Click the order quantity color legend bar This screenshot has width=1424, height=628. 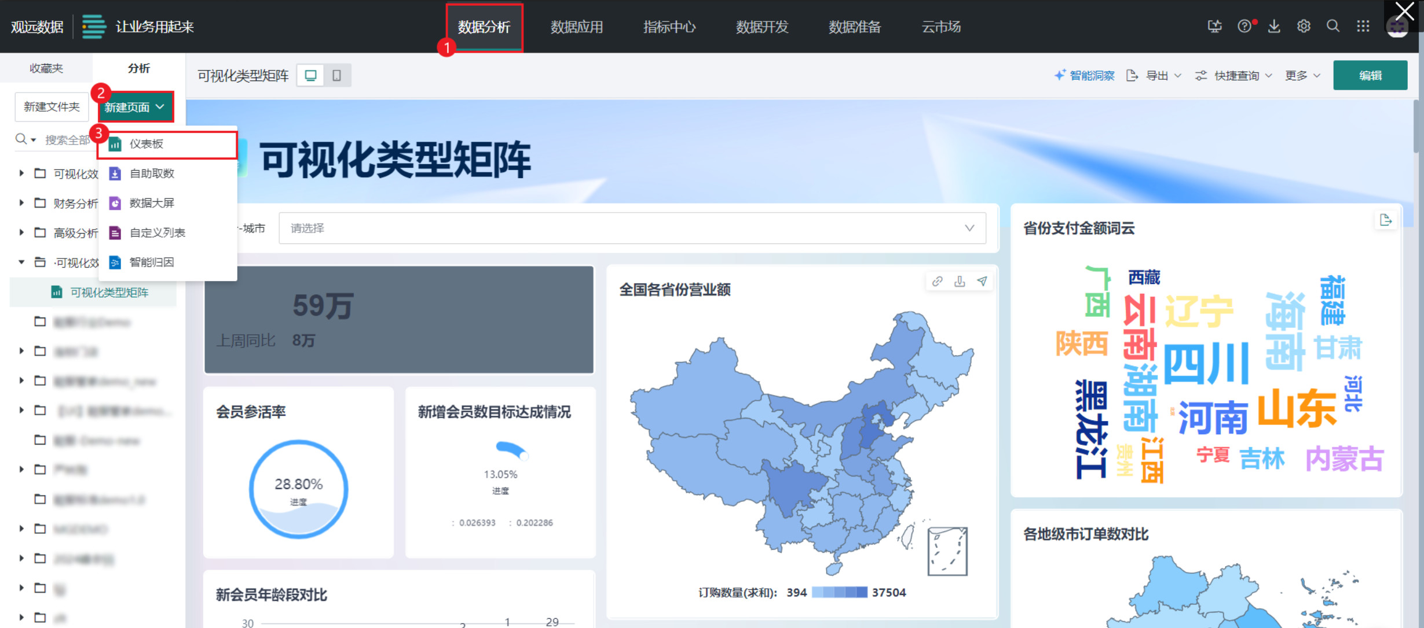coord(839,592)
